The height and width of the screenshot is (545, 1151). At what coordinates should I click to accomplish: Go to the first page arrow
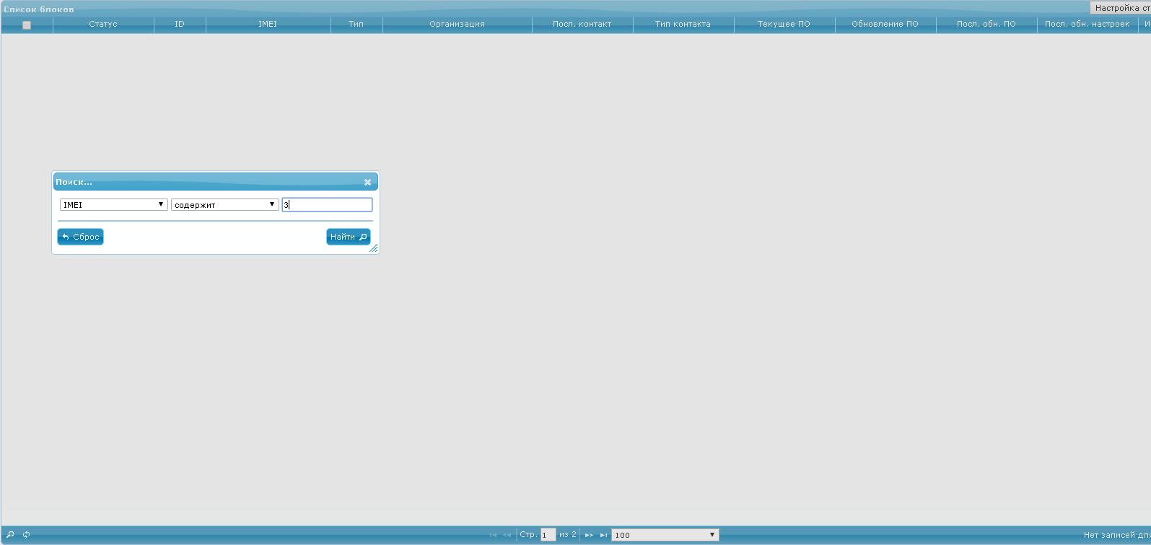click(x=493, y=535)
